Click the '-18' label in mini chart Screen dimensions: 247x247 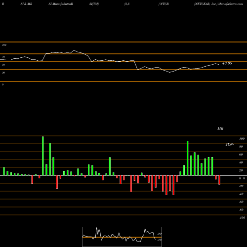point(160,240)
